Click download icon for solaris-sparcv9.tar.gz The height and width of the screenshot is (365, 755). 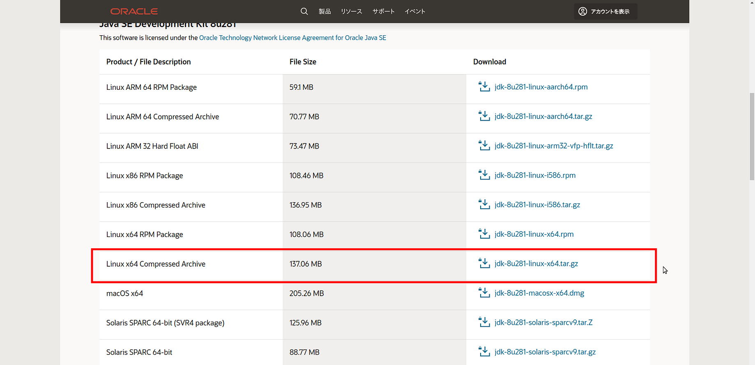(484, 352)
